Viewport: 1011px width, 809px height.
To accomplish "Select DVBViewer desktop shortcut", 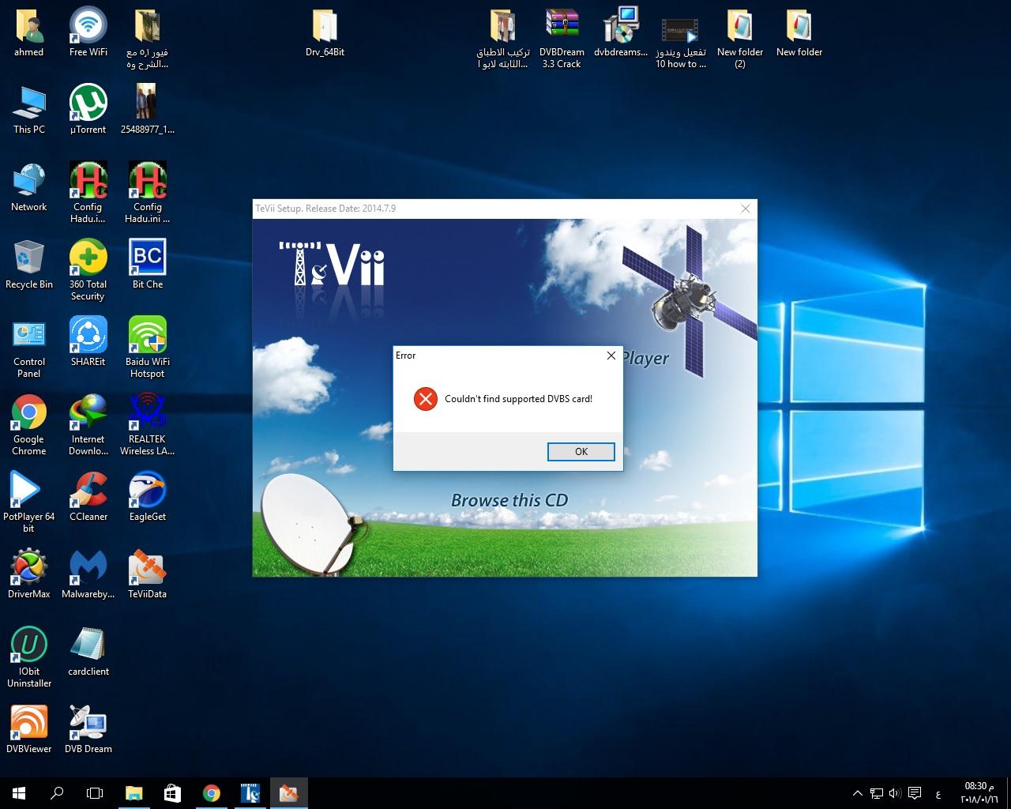I will [x=29, y=730].
